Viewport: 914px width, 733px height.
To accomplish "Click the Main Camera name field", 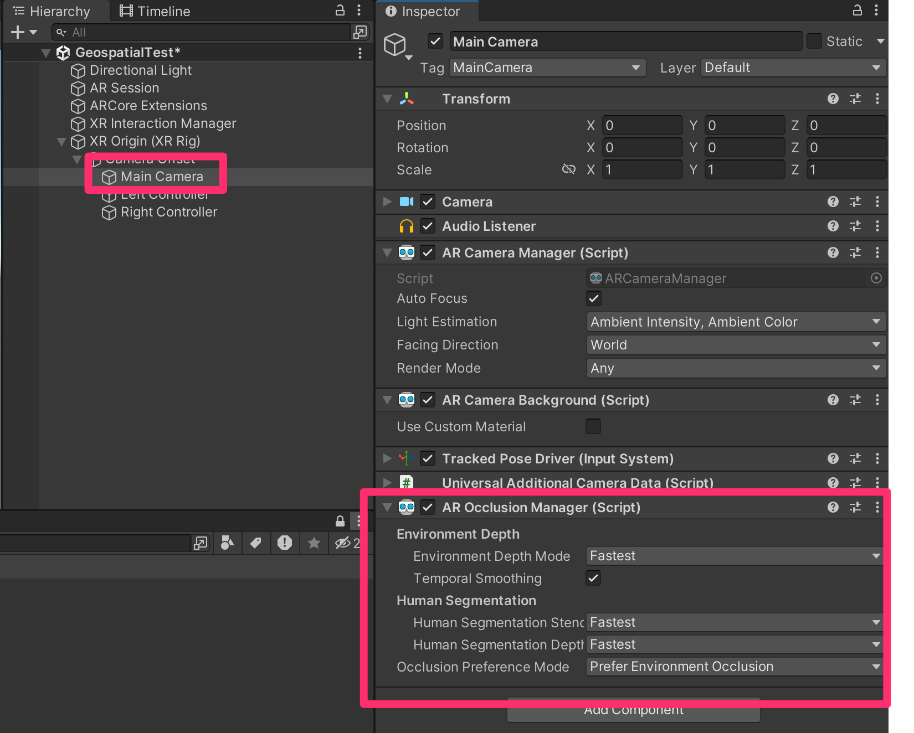I will [625, 41].
